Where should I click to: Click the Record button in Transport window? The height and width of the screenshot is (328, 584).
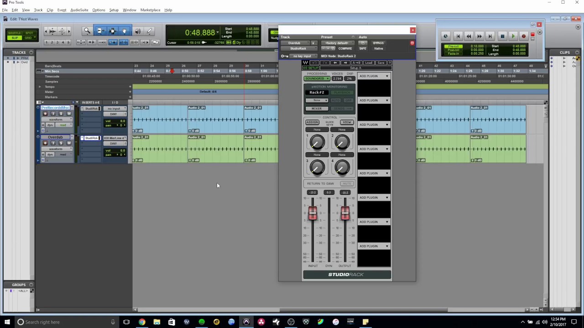pyautogui.click(x=524, y=36)
